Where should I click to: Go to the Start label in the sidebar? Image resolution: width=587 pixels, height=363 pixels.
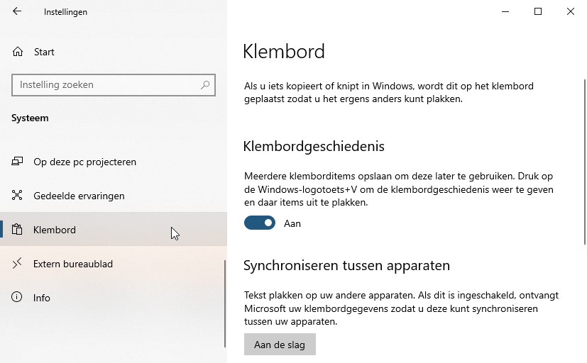(44, 52)
